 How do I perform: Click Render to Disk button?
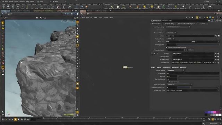(x=156, y=24)
